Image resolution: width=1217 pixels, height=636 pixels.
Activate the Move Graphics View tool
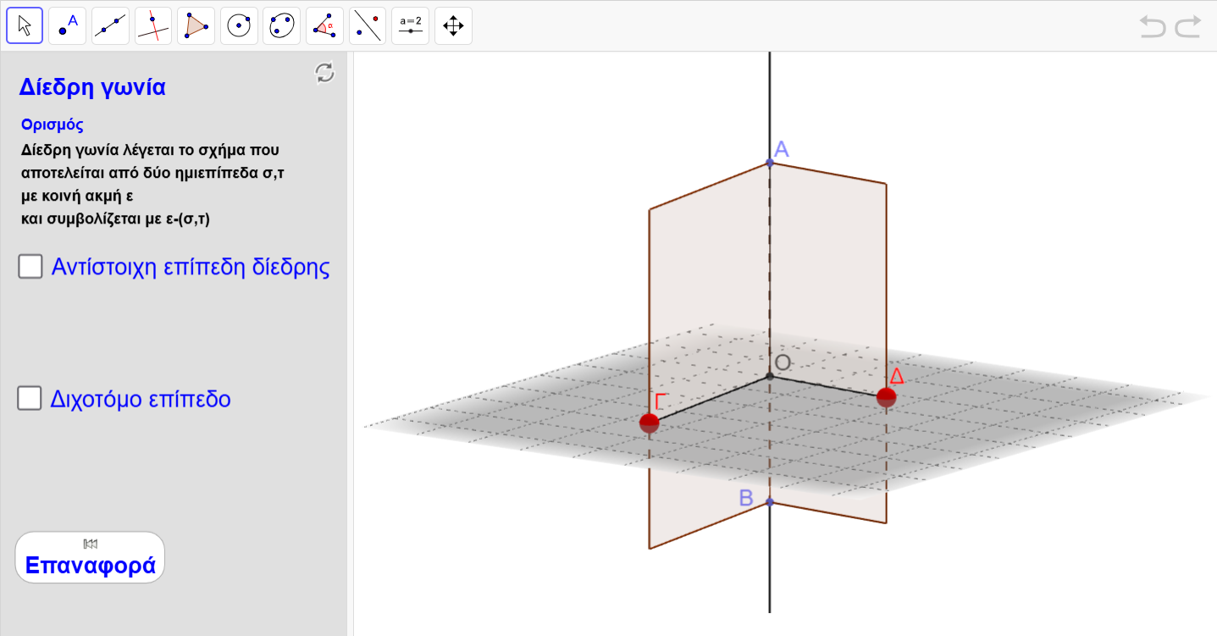click(453, 26)
